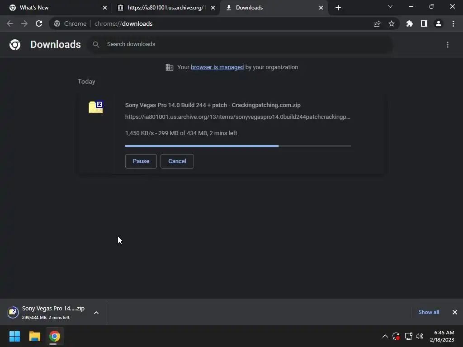The height and width of the screenshot is (347, 463).
Task: Open network settings tray icon
Action: [409, 336]
